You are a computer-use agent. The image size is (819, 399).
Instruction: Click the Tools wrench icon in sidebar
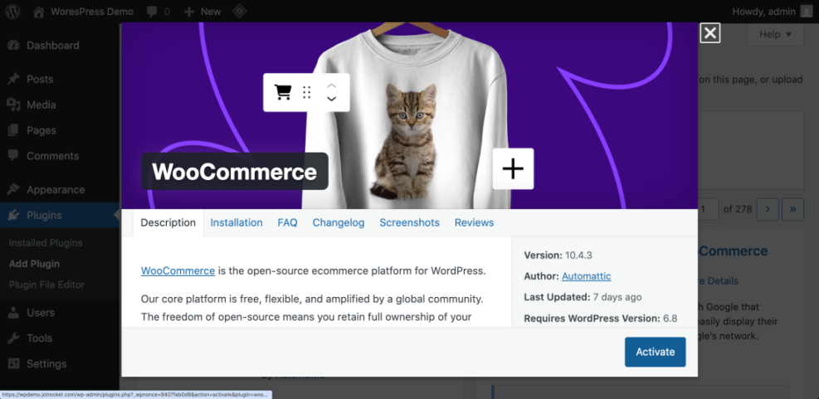click(13, 338)
